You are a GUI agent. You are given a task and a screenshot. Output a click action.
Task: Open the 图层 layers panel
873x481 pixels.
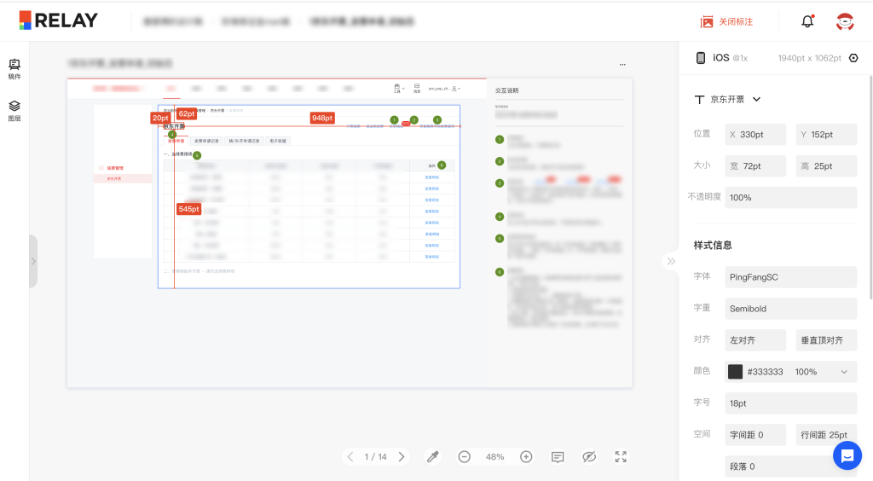pyautogui.click(x=14, y=111)
